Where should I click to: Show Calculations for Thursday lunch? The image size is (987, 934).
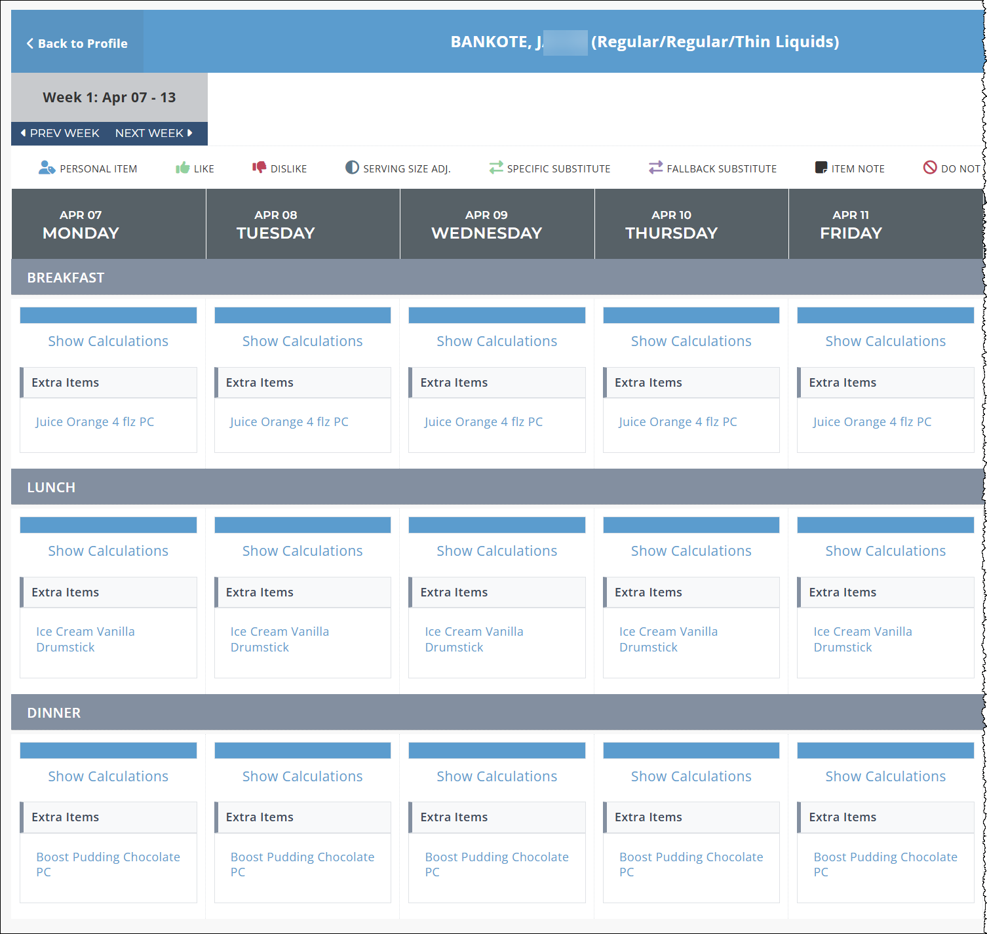[x=691, y=551]
